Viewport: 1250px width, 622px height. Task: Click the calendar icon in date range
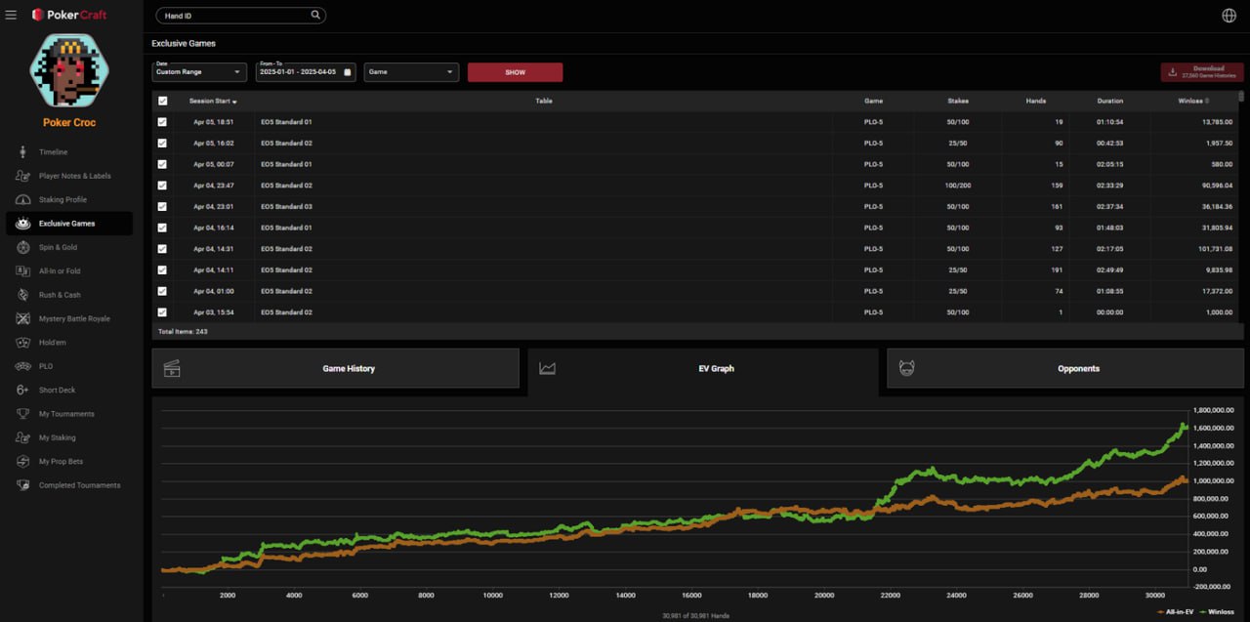pyautogui.click(x=347, y=72)
